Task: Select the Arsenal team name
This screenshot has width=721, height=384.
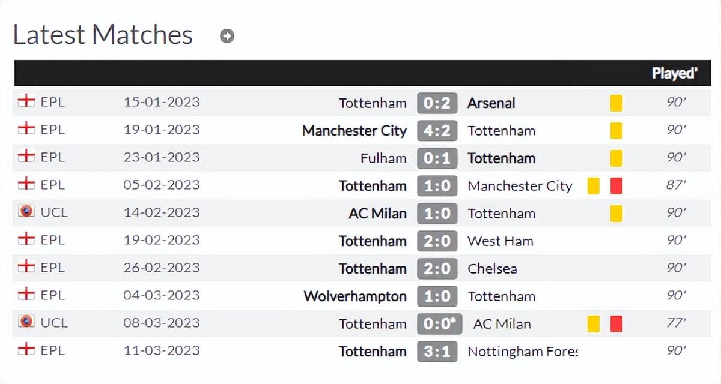Action: (x=491, y=103)
